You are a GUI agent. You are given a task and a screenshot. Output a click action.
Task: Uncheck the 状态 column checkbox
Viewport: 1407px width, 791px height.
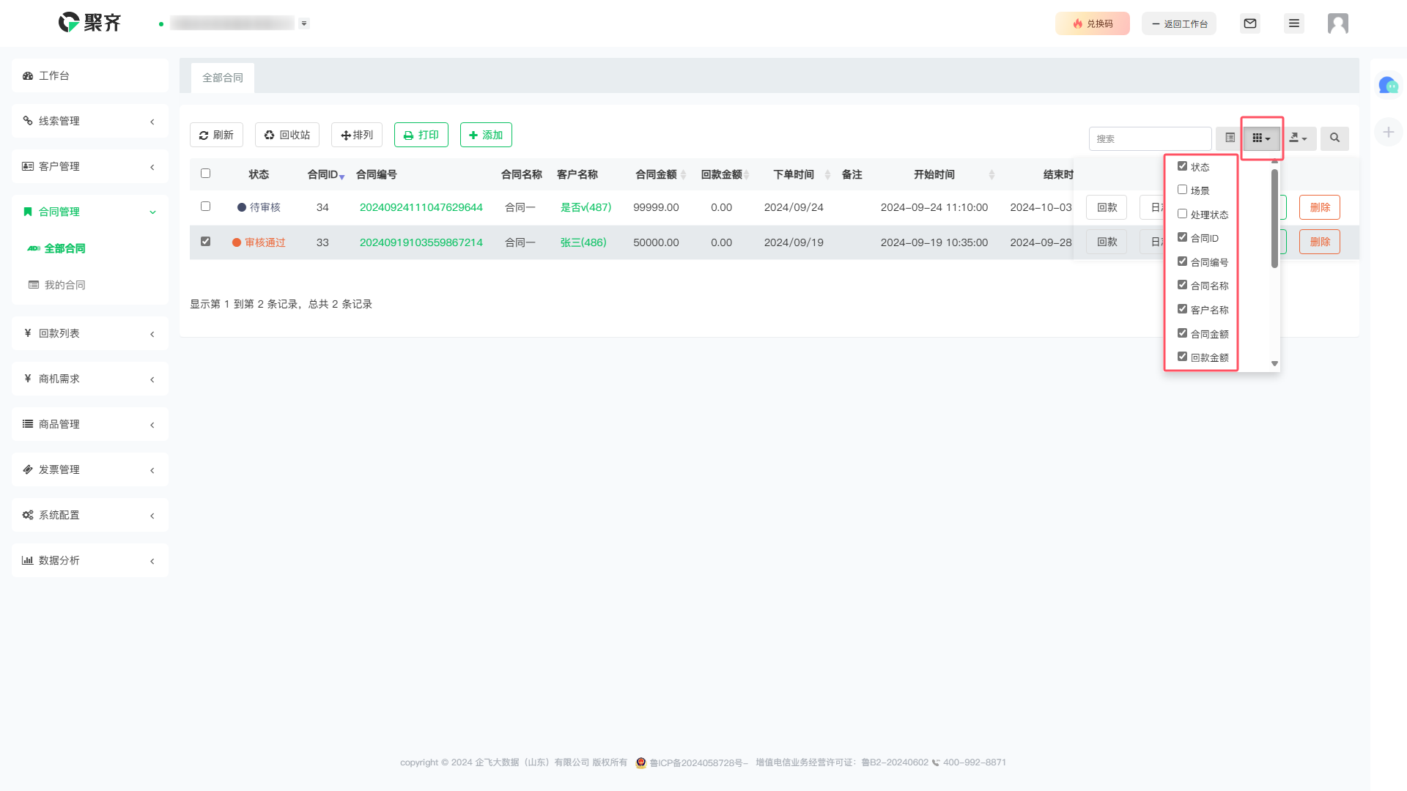(x=1182, y=166)
